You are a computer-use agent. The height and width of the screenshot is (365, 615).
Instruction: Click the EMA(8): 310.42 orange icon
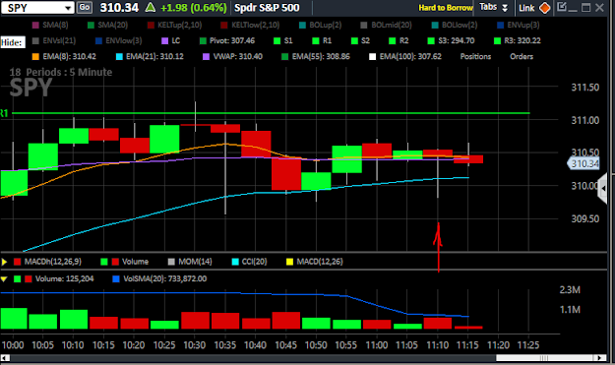click(x=35, y=57)
